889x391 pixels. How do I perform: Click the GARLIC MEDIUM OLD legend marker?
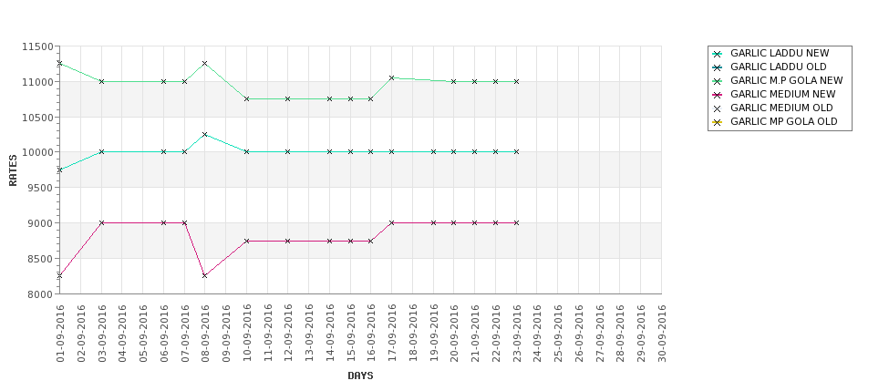point(717,108)
